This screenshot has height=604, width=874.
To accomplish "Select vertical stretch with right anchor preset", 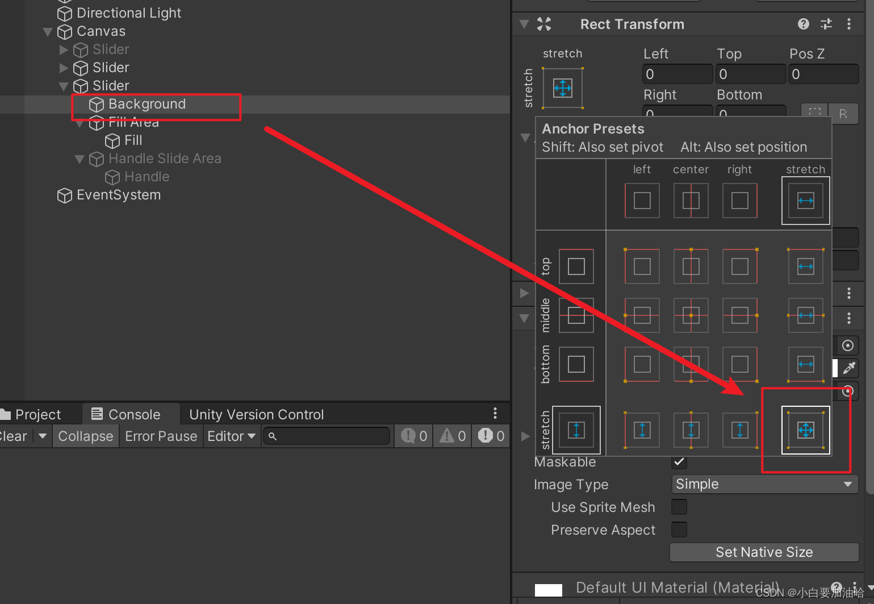I will (740, 430).
